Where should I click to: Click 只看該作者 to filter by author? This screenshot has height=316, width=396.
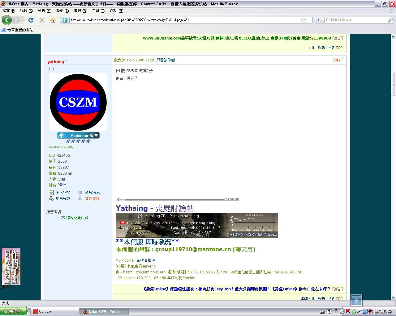(166, 60)
